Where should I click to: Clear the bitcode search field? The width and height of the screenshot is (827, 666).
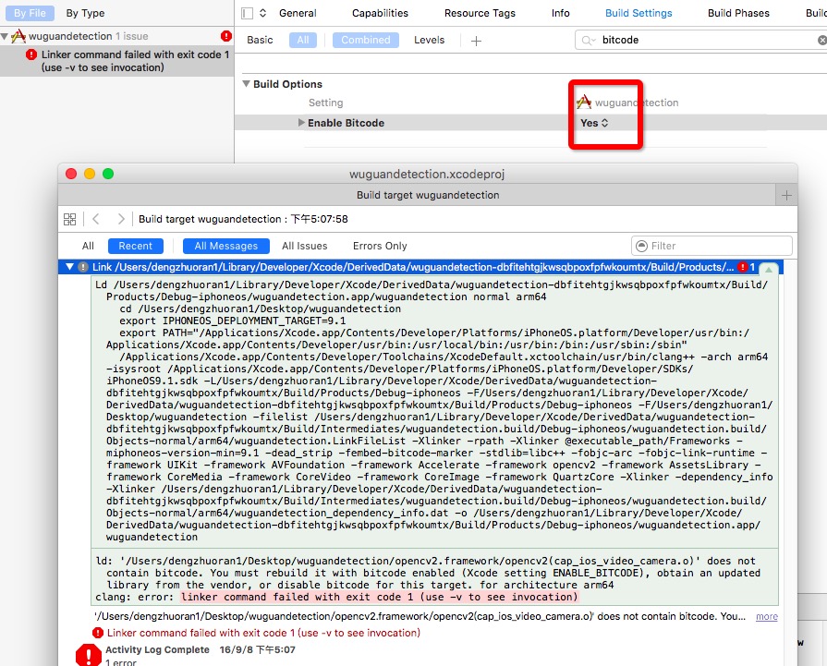[x=821, y=40]
